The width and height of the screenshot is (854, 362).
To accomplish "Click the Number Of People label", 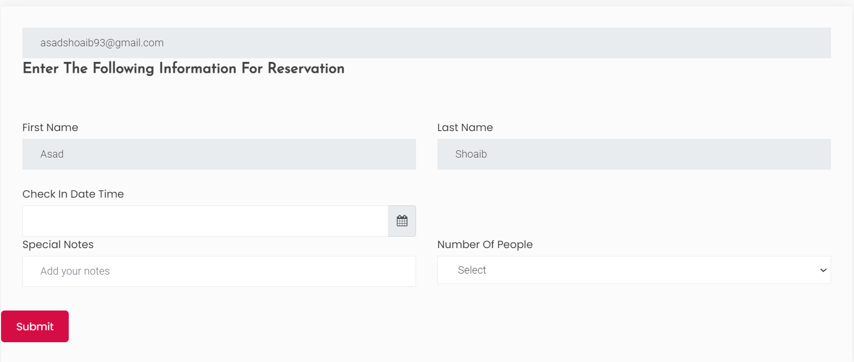I will (x=484, y=244).
